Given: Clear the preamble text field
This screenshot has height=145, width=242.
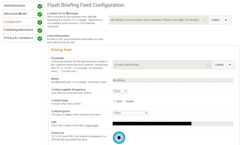Looking at the screenshot, I should tap(208, 65).
